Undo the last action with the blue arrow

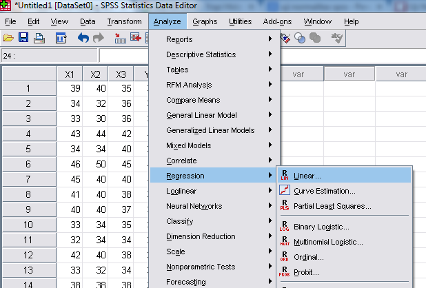coord(83,38)
